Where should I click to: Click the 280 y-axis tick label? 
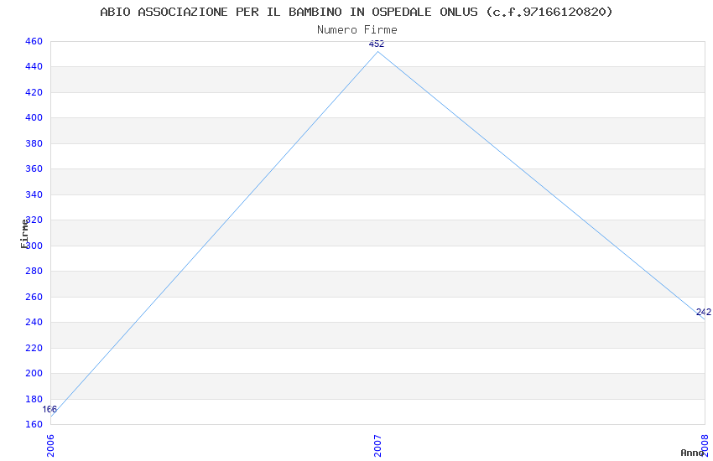coord(34,271)
